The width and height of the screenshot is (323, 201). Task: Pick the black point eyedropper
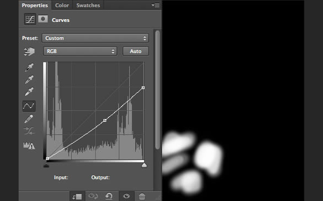click(x=29, y=67)
